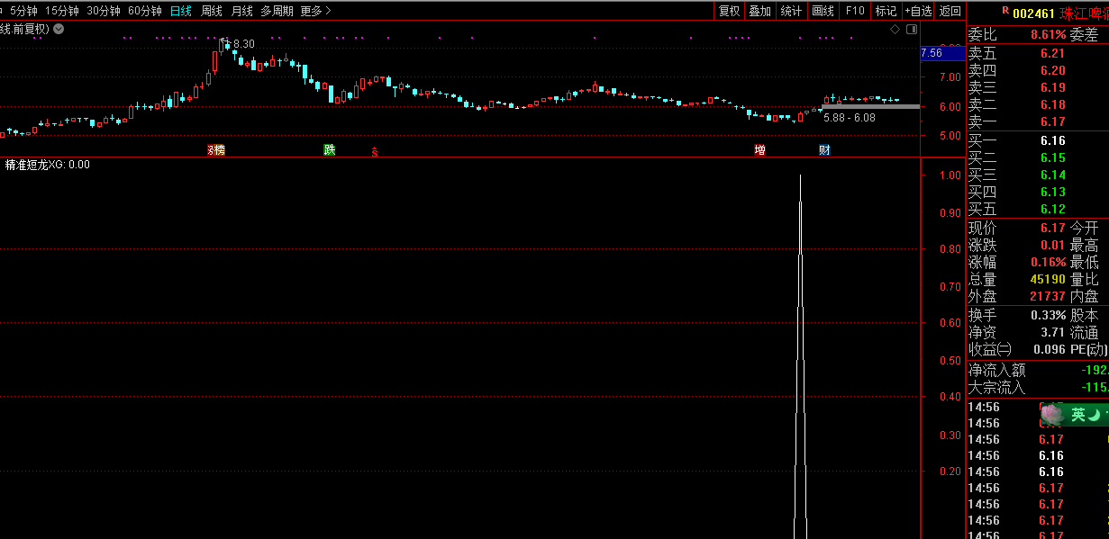Click the 返回 back button
The height and width of the screenshot is (539, 1109).
point(950,11)
